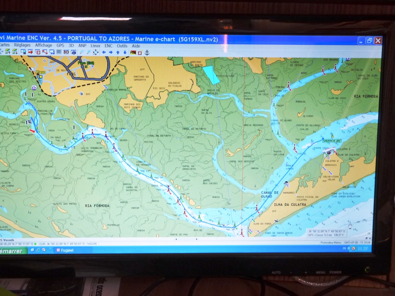Click the 5 Vessels status label
The image size is (395, 296).
[7, 240]
